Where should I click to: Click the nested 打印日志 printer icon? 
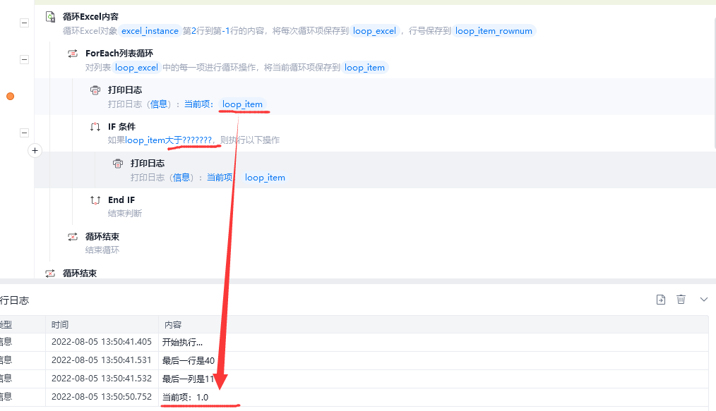click(118, 164)
